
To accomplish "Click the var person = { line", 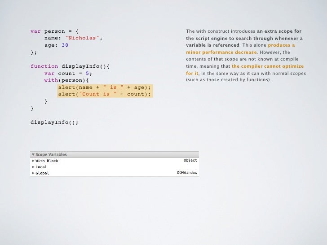I will tap(54, 31).
